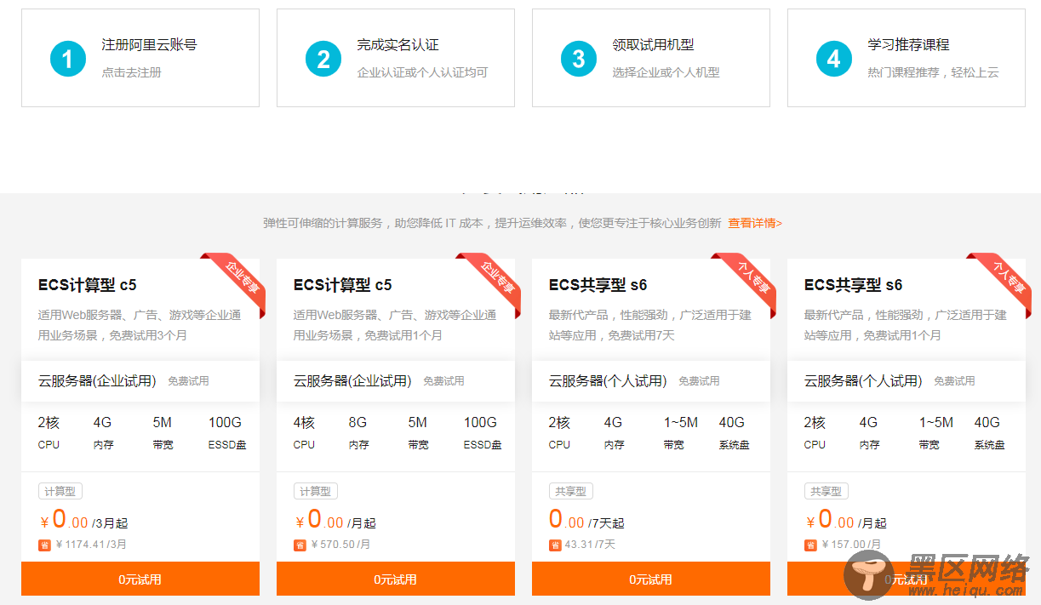
Task: Click the 点击去注册 link text
Action: pyautogui.click(x=131, y=72)
